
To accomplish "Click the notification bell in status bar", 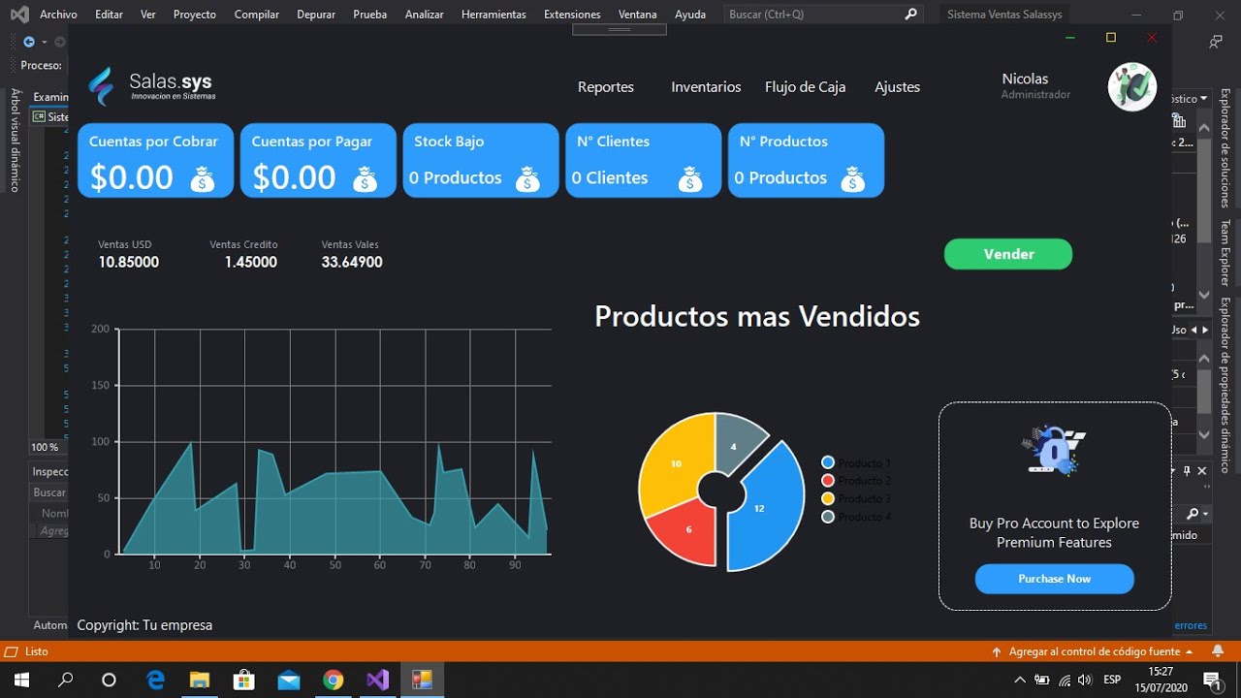I will point(1218,651).
